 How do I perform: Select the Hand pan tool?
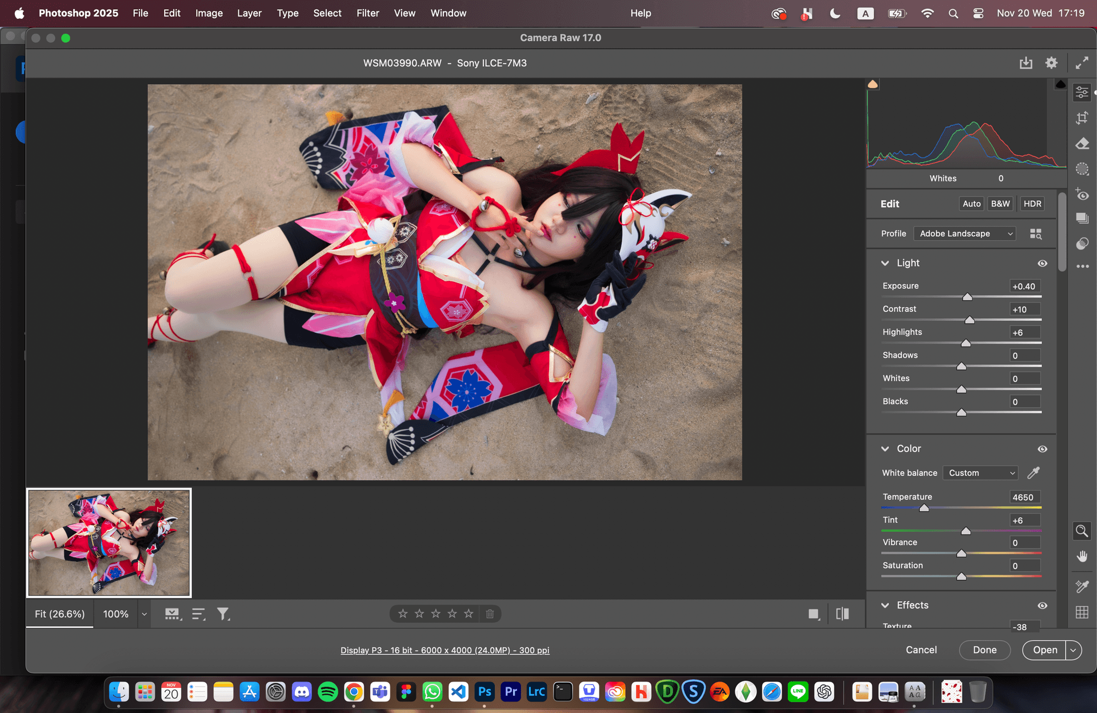[1082, 556]
